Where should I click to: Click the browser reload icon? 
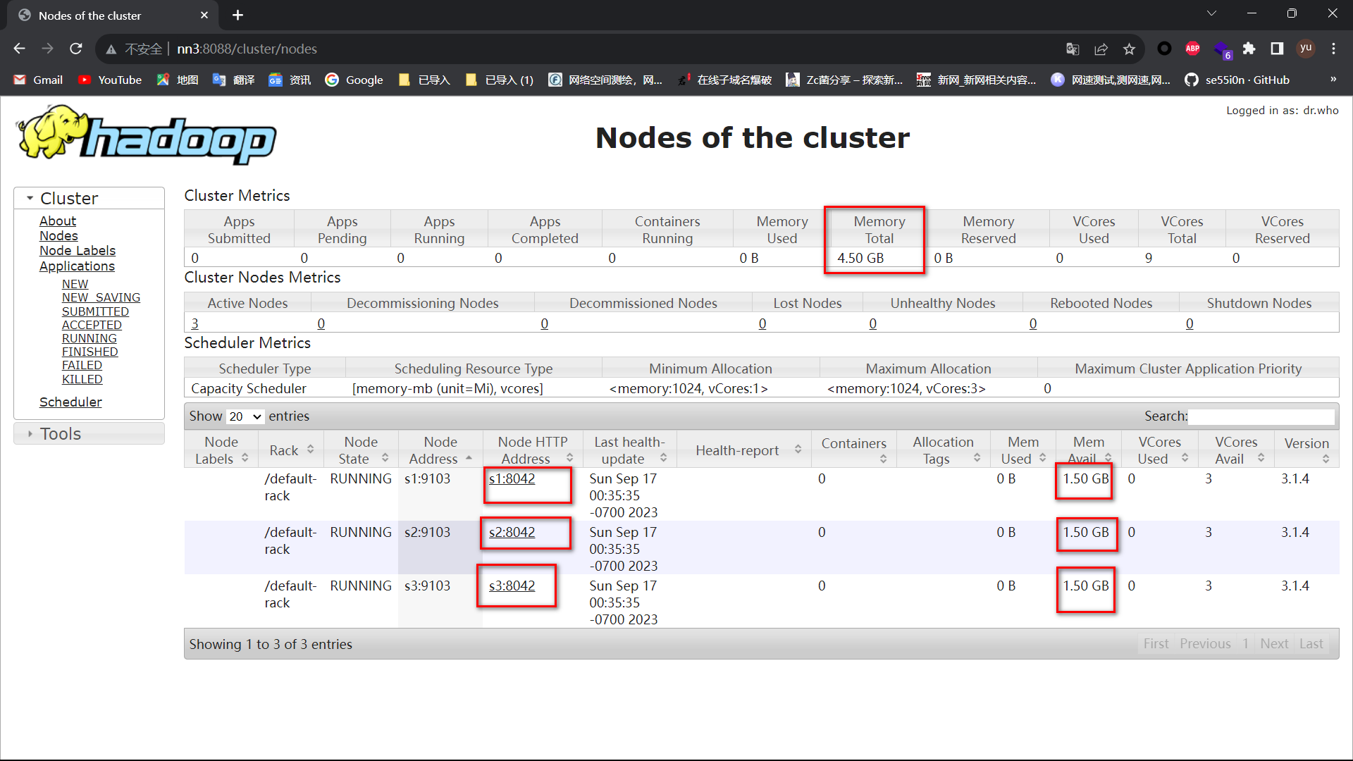coord(76,49)
